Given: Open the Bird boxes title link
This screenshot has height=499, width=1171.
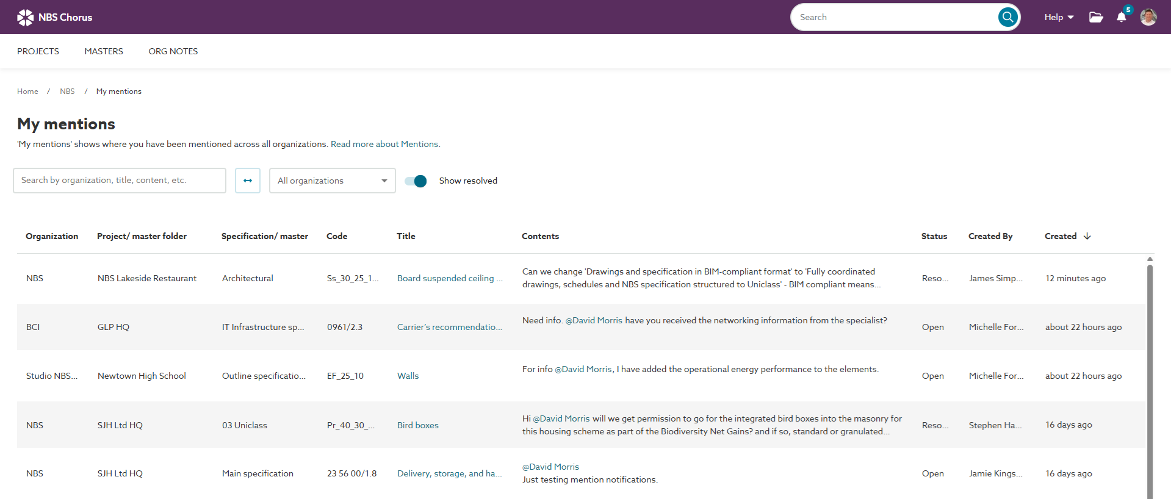Looking at the screenshot, I should [418, 425].
